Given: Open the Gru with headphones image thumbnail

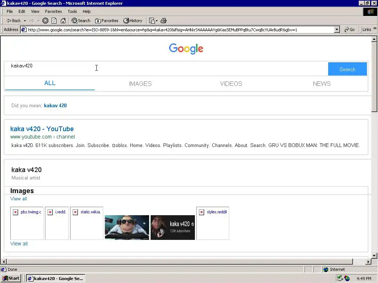Looking at the screenshot, I should pyautogui.click(x=127, y=227).
